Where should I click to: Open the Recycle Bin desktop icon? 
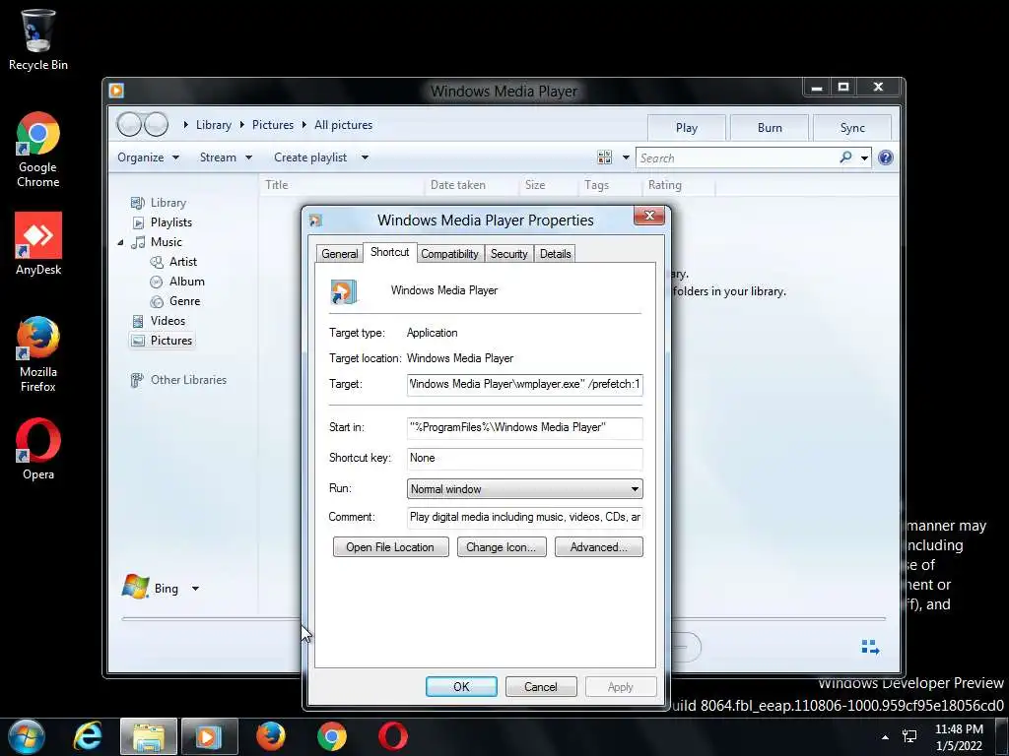[x=38, y=39]
